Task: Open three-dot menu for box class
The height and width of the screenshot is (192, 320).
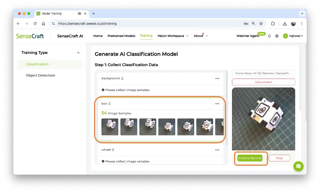Action: [217, 103]
